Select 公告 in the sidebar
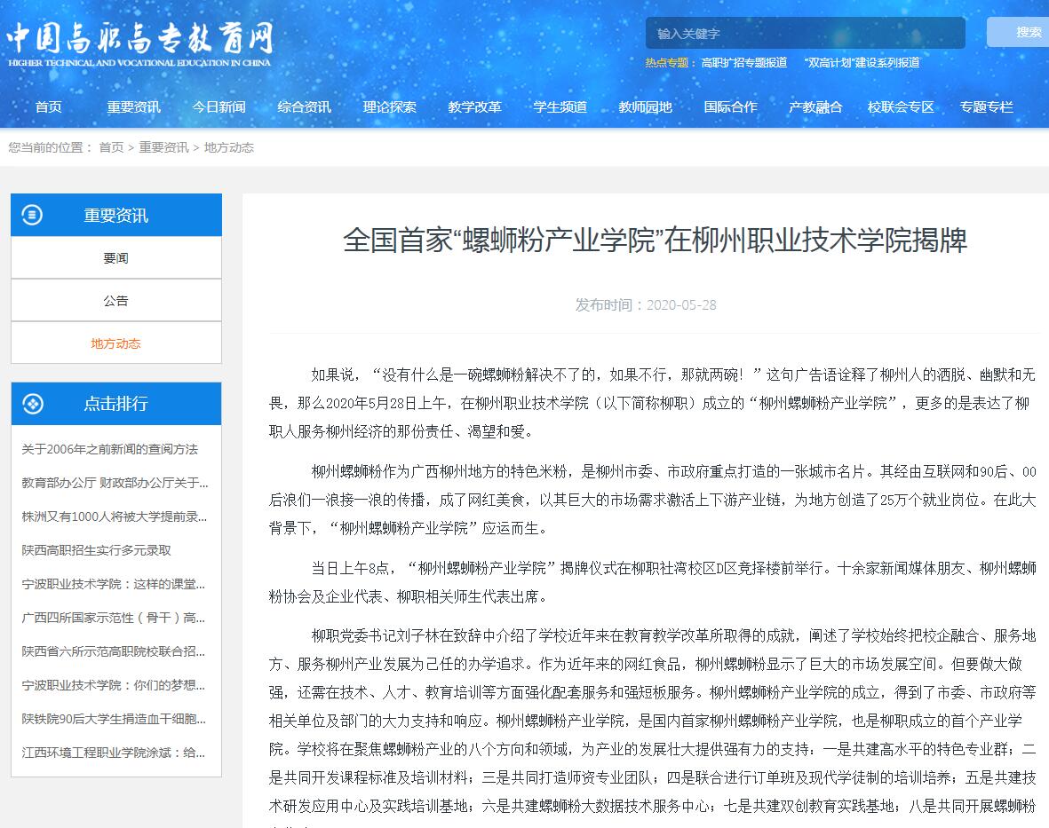 pyautogui.click(x=115, y=301)
